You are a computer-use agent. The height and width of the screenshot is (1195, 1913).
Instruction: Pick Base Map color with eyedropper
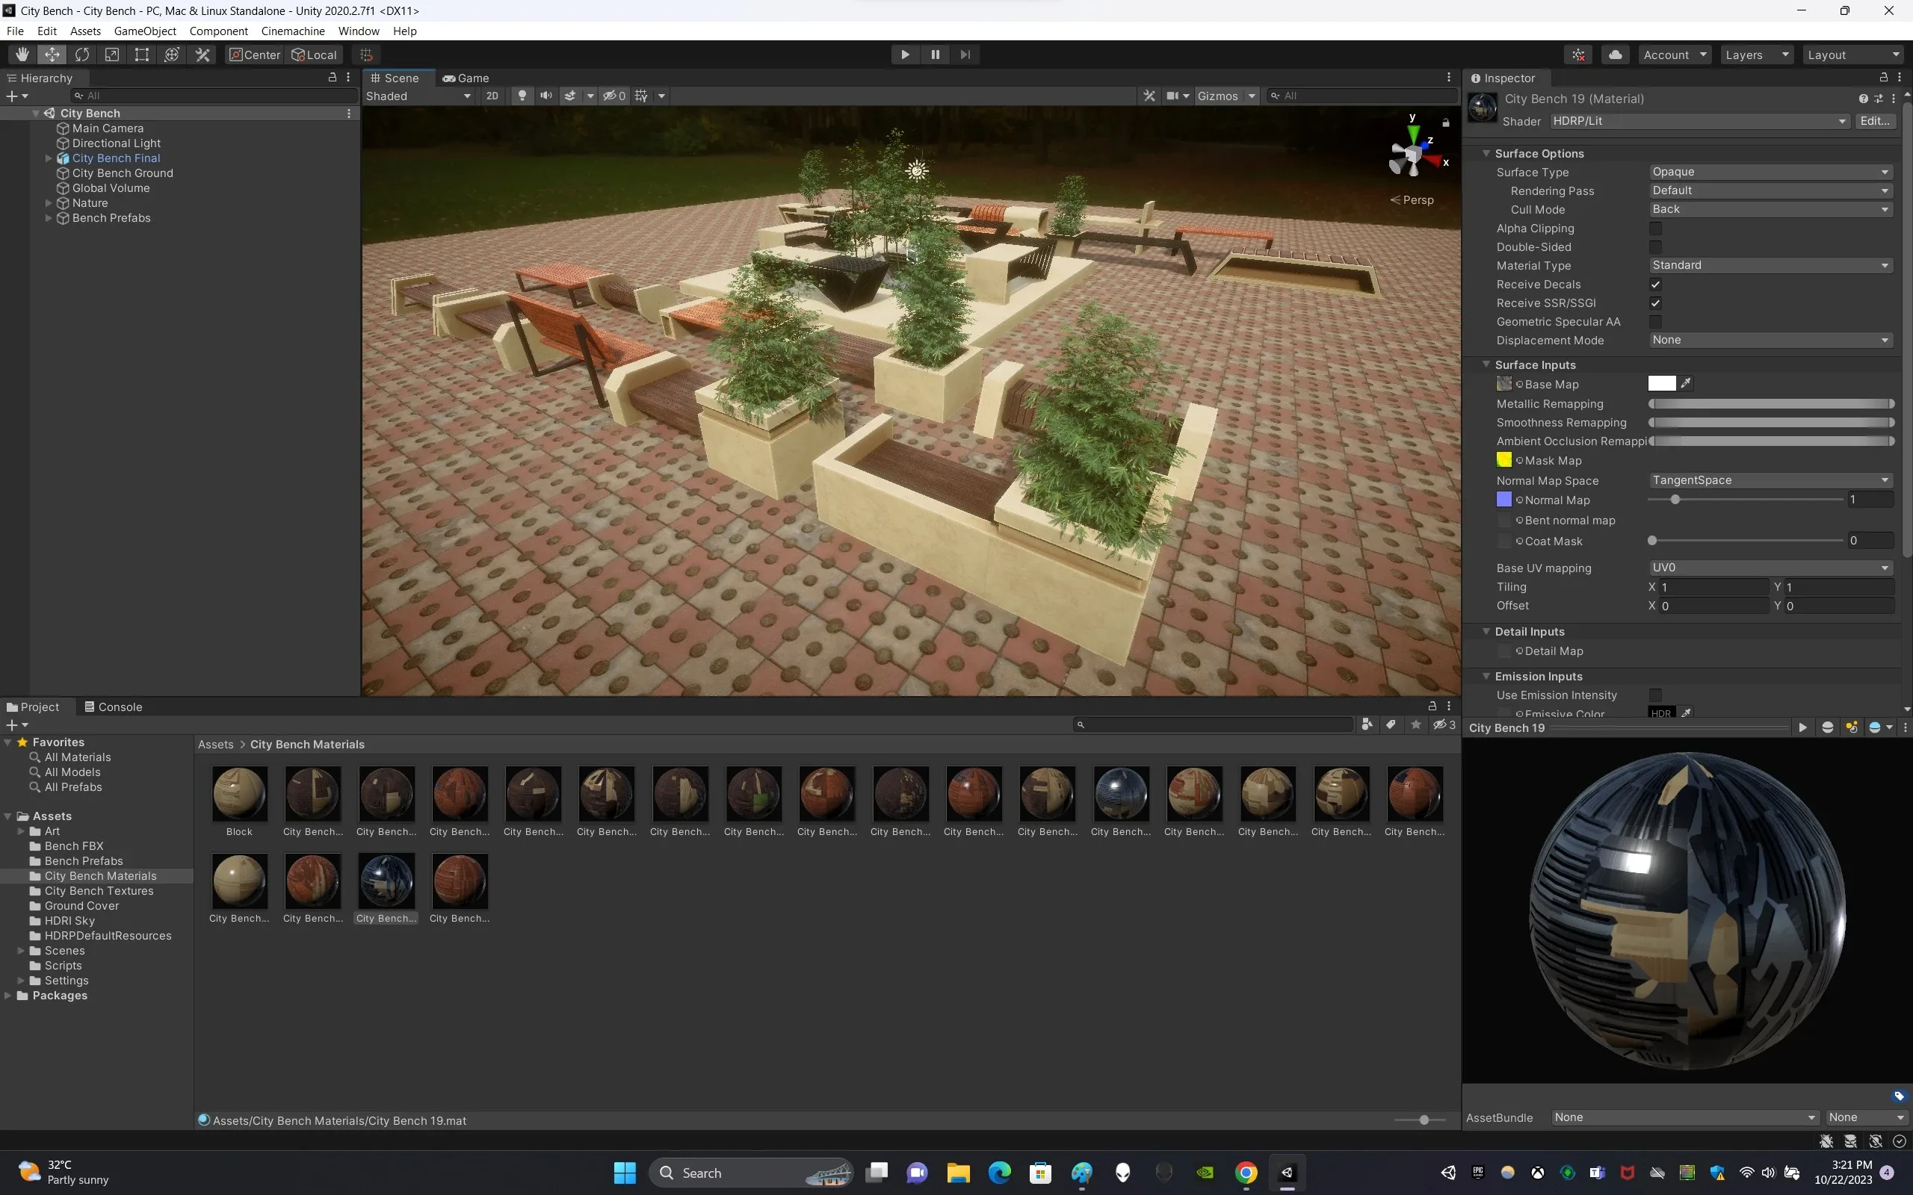(1686, 383)
